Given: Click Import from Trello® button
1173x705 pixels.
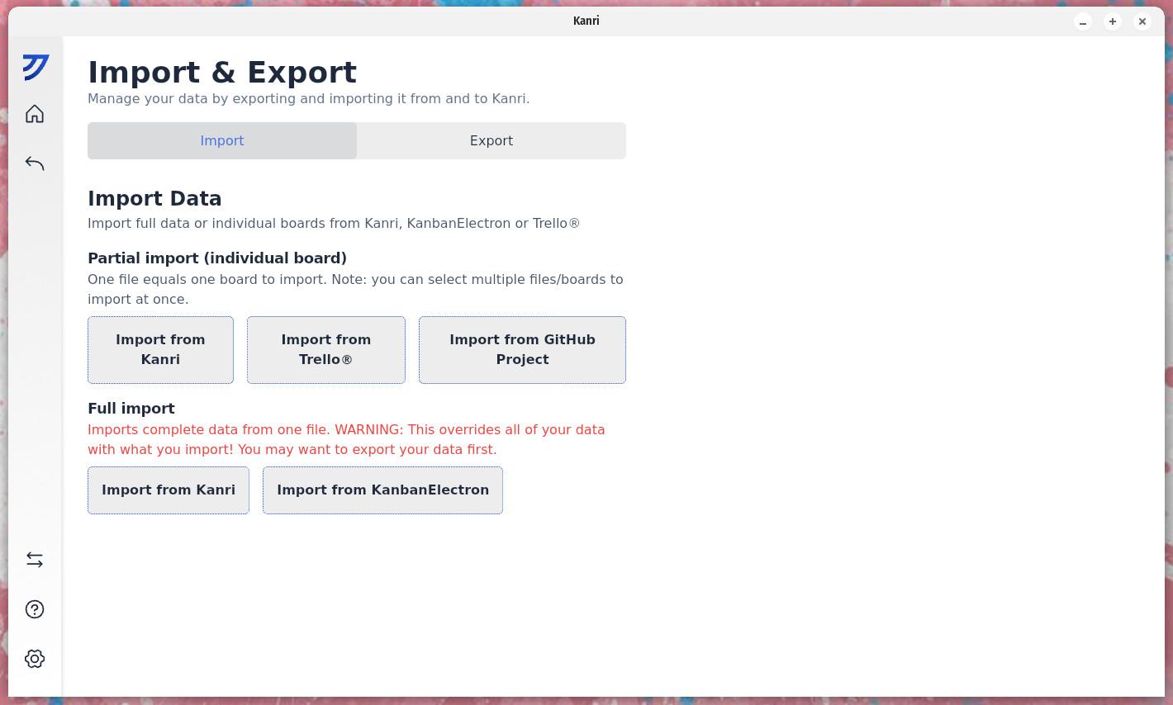Looking at the screenshot, I should click(x=326, y=350).
